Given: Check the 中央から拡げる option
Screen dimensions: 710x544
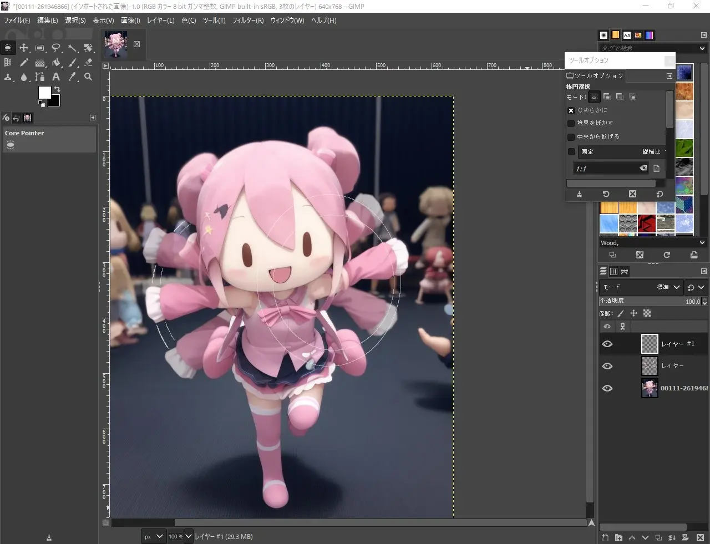Looking at the screenshot, I should pos(571,137).
